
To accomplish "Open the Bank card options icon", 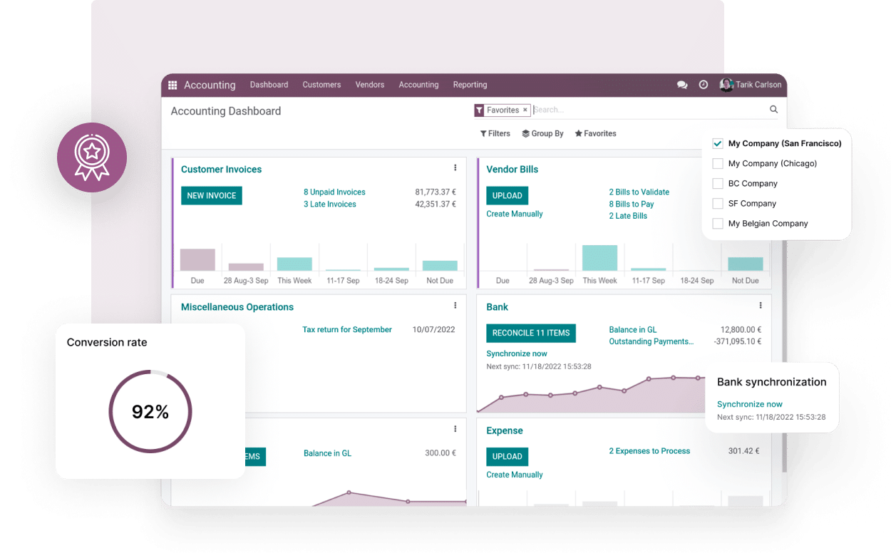I will [761, 305].
